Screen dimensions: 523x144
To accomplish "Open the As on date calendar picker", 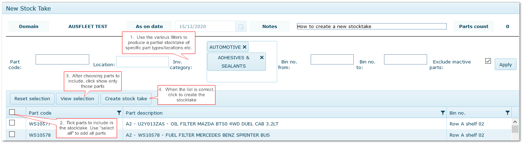I will (241, 27).
